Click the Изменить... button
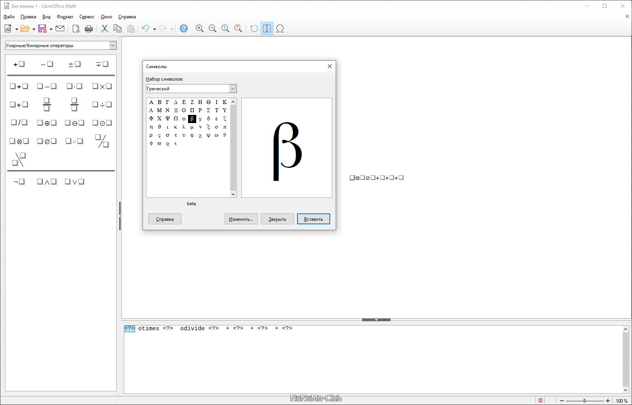Viewport: 632px width, 405px height. [241, 219]
